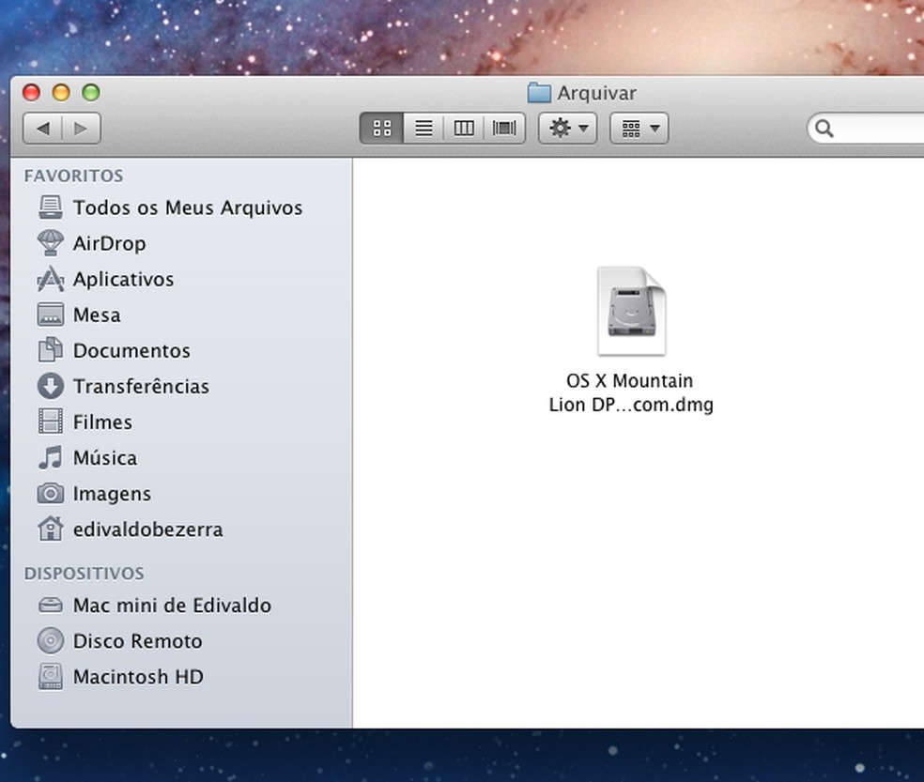Select the Filmes sidebar item
The width and height of the screenshot is (924, 782).
[x=102, y=422]
